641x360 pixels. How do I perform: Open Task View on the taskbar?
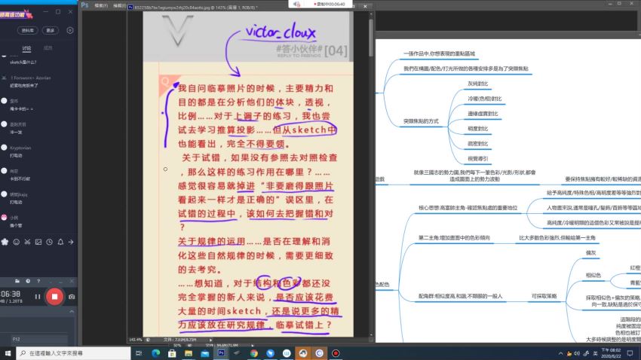coord(139,353)
